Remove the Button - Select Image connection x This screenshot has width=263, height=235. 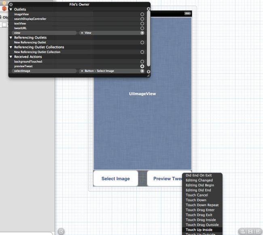(82, 71)
